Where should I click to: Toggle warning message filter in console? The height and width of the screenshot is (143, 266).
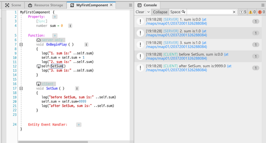(252, 12)
